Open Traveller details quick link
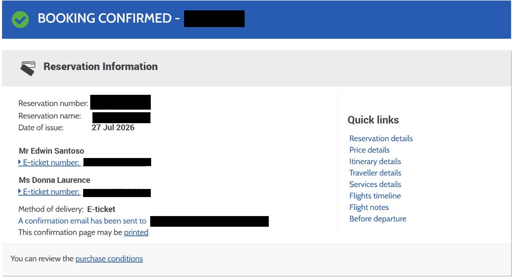The width and height of the screenshot is (514, 278). click(x=375, y=173)
